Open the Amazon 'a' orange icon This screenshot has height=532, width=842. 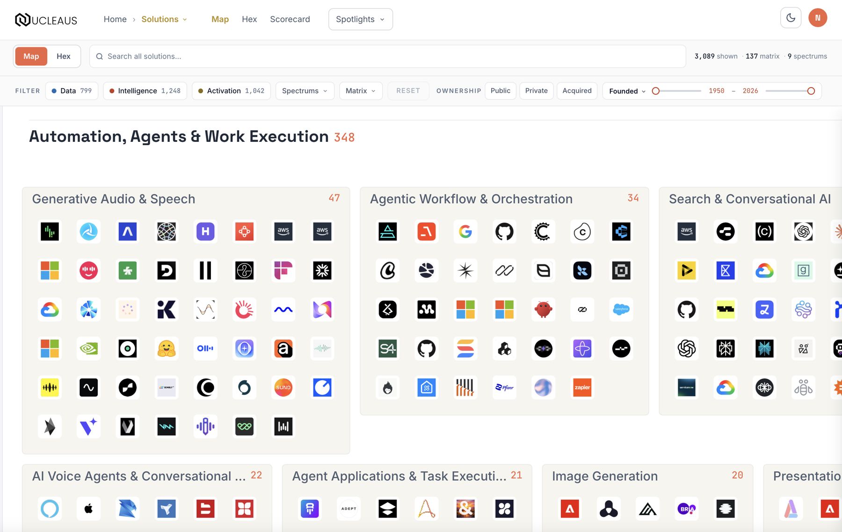click(x=283, y=348)
